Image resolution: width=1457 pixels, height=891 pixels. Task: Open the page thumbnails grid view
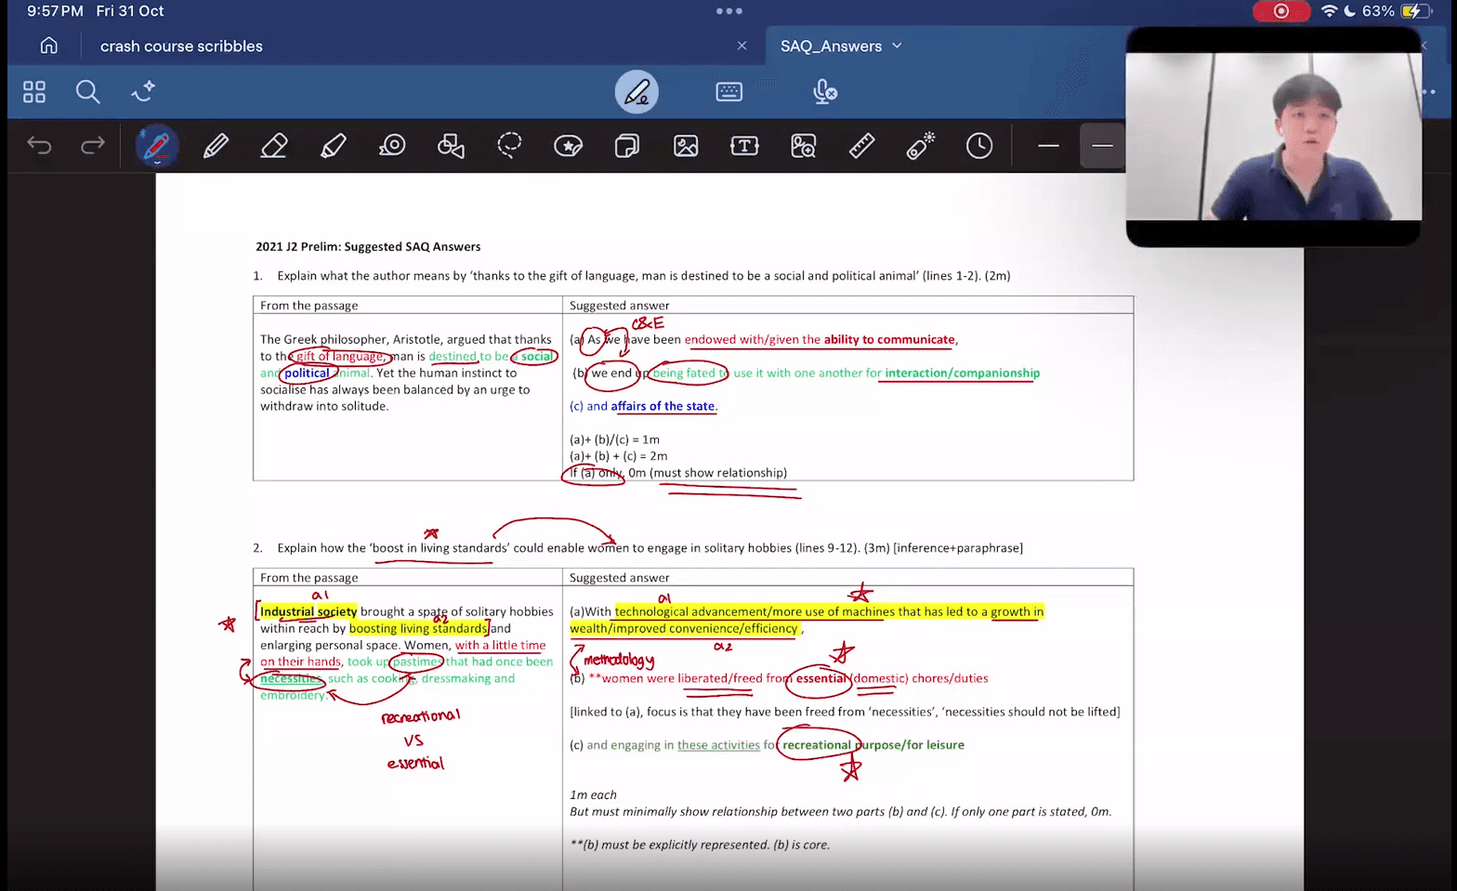[x=34, y=92]
